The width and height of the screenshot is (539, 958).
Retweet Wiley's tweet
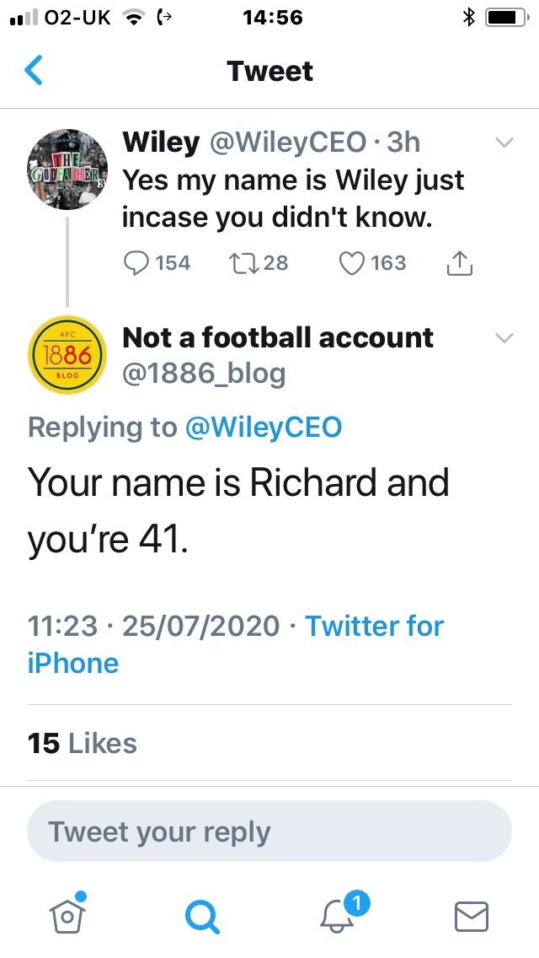[241, 263]
